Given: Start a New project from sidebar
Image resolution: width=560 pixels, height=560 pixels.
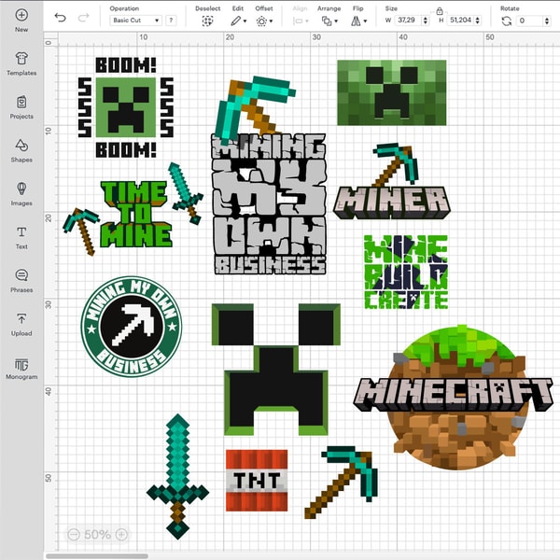Looking at the screenshot, I should (21, 21).
